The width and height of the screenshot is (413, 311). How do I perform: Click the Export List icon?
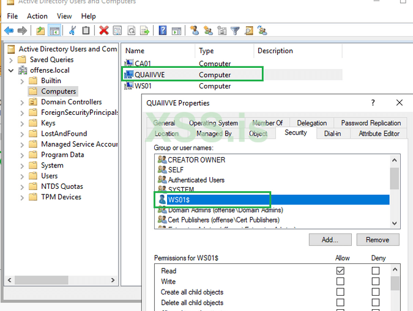tap(144, 31)
